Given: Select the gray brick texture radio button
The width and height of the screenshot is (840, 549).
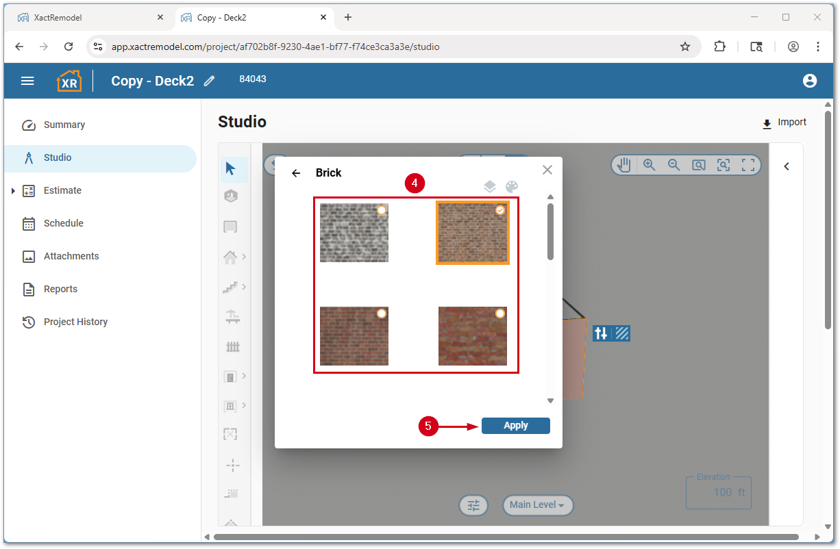Looking at the screenshot, I should [382, 209].
